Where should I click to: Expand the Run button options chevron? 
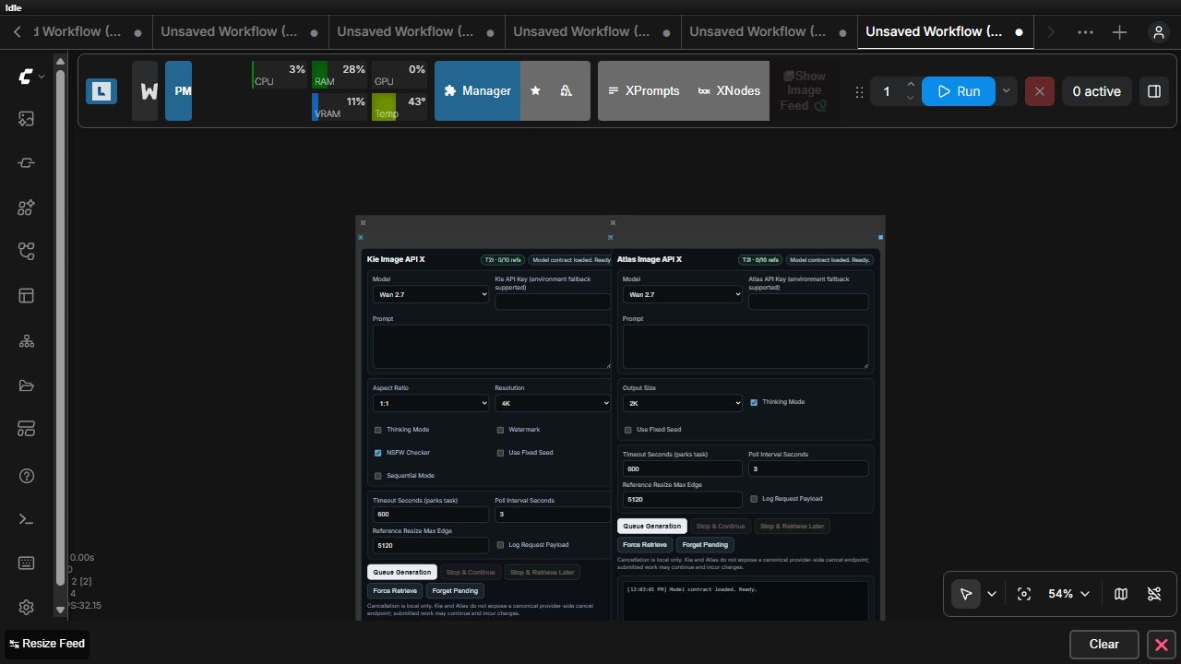click(1006, 91)
